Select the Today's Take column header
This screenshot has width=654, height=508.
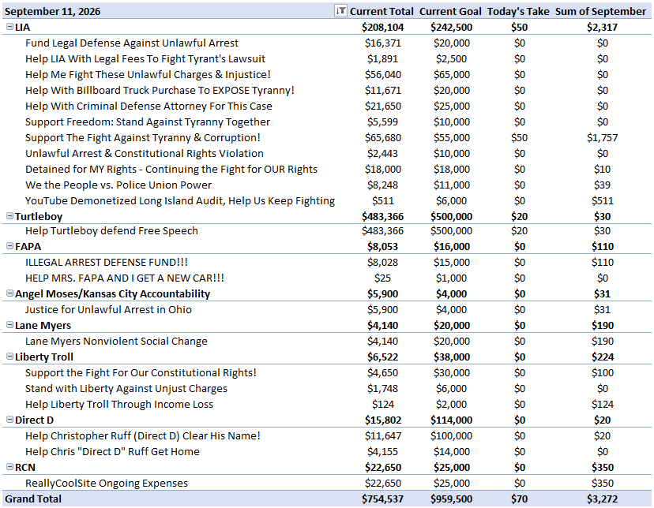point(518,11)
